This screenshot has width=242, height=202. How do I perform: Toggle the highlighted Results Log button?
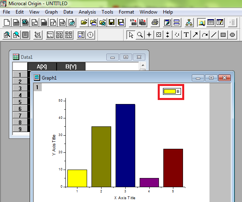(201, 22)
